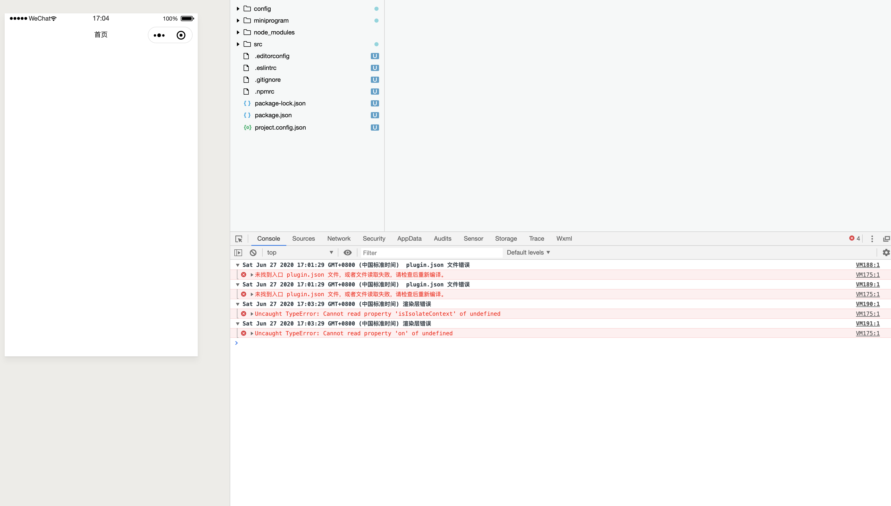Toggle the live expression eye icon

pos(348,252)
